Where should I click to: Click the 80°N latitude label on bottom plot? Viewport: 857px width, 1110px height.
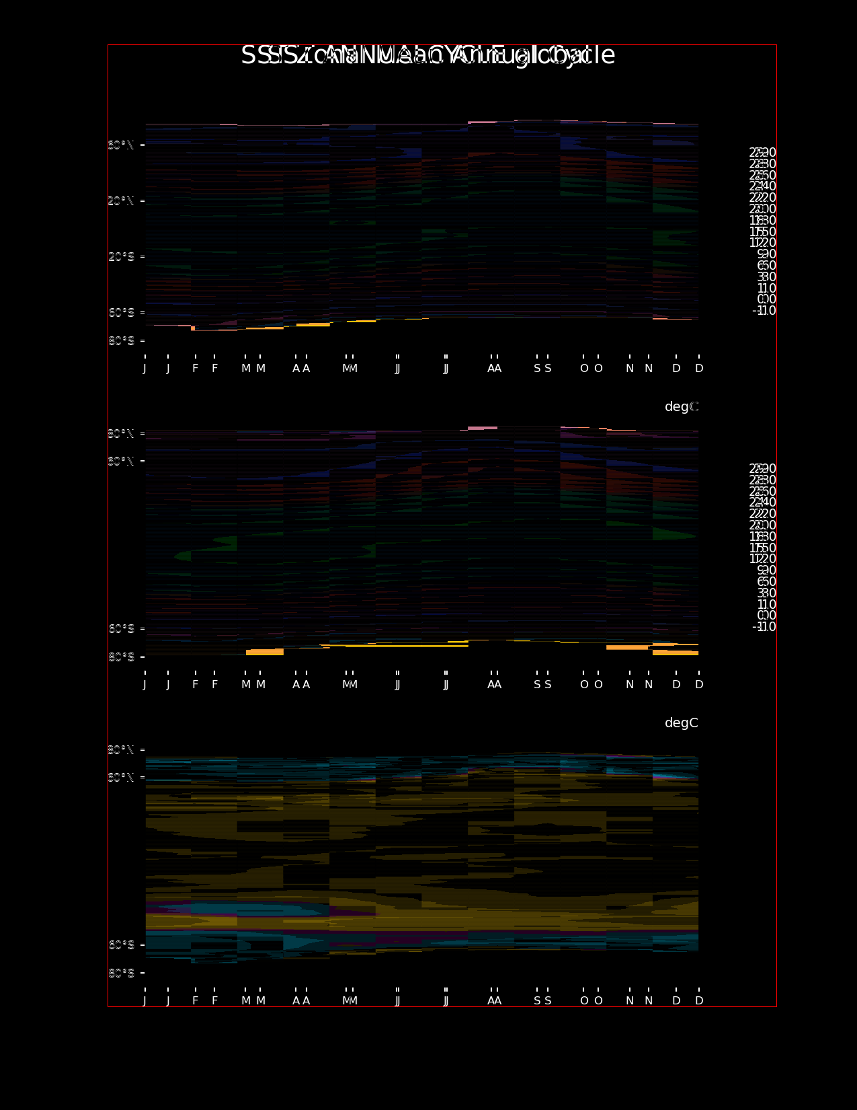tap(121, 750)
